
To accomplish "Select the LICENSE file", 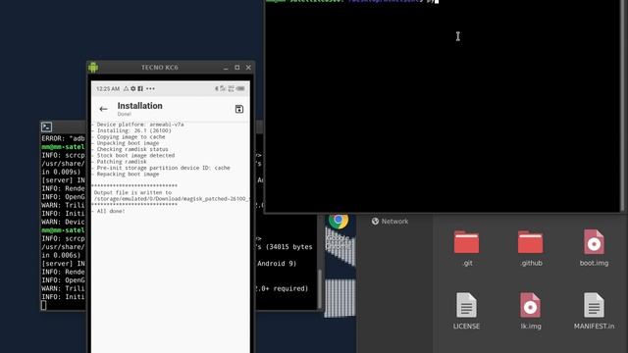I will coord(467,311).
